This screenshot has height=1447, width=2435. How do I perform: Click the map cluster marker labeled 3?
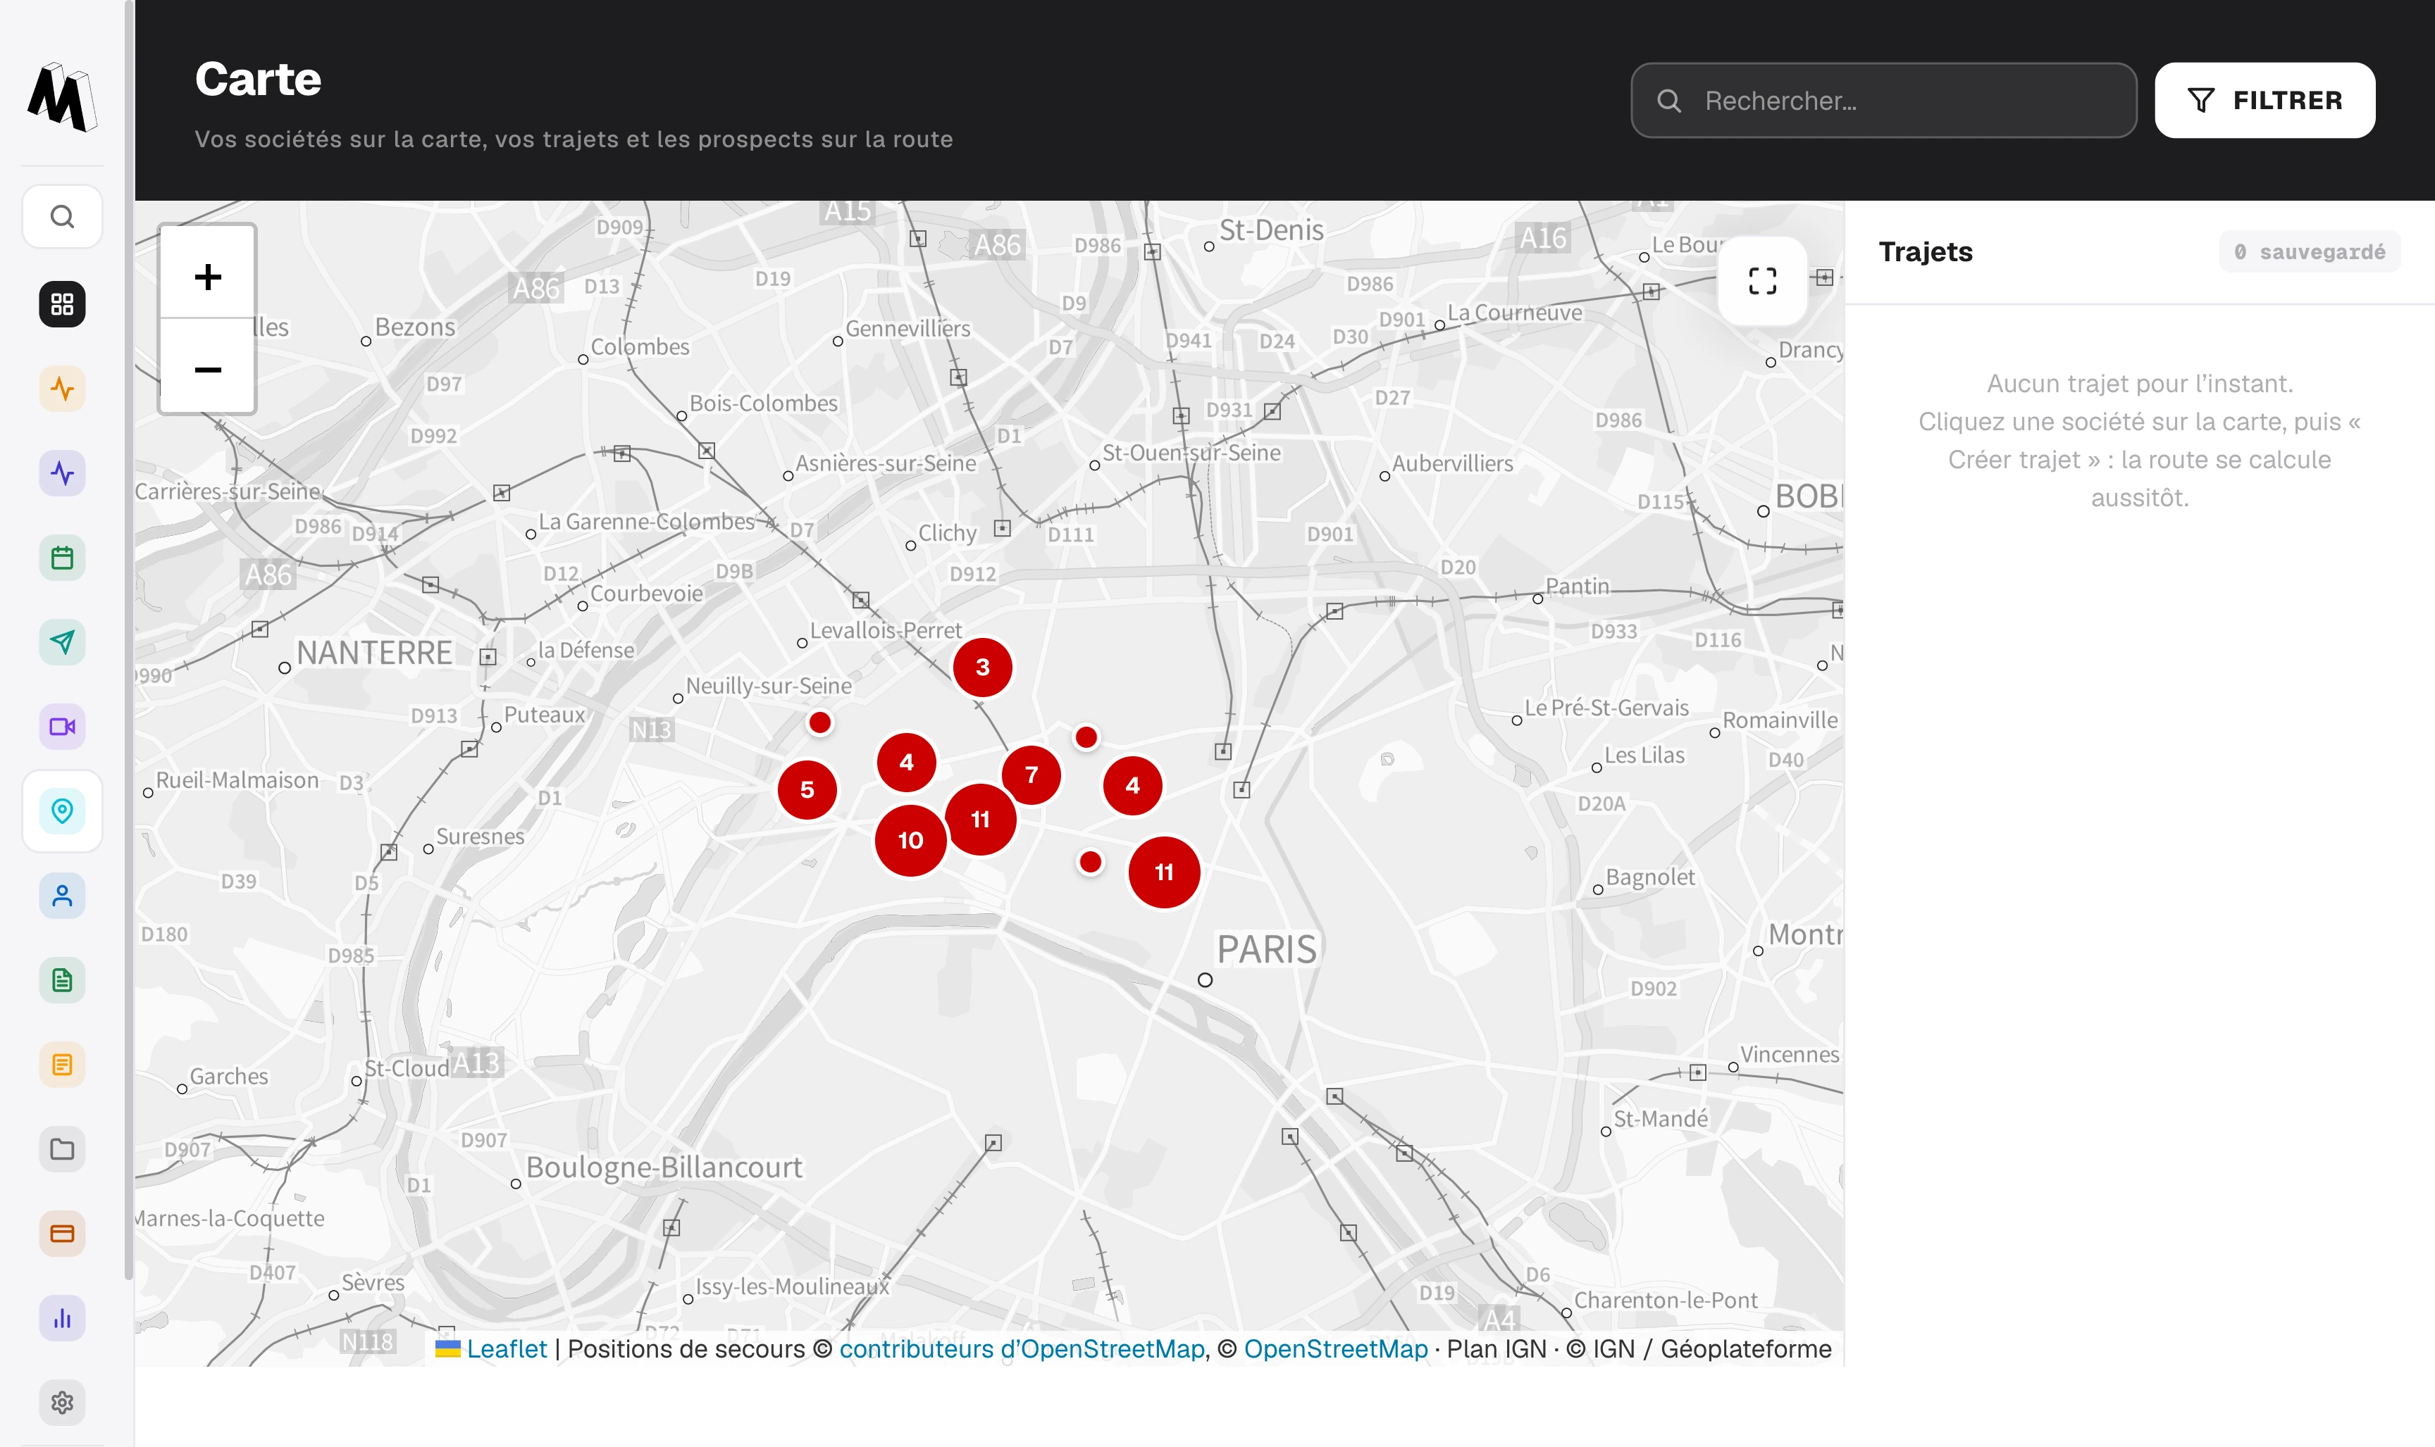982,667
